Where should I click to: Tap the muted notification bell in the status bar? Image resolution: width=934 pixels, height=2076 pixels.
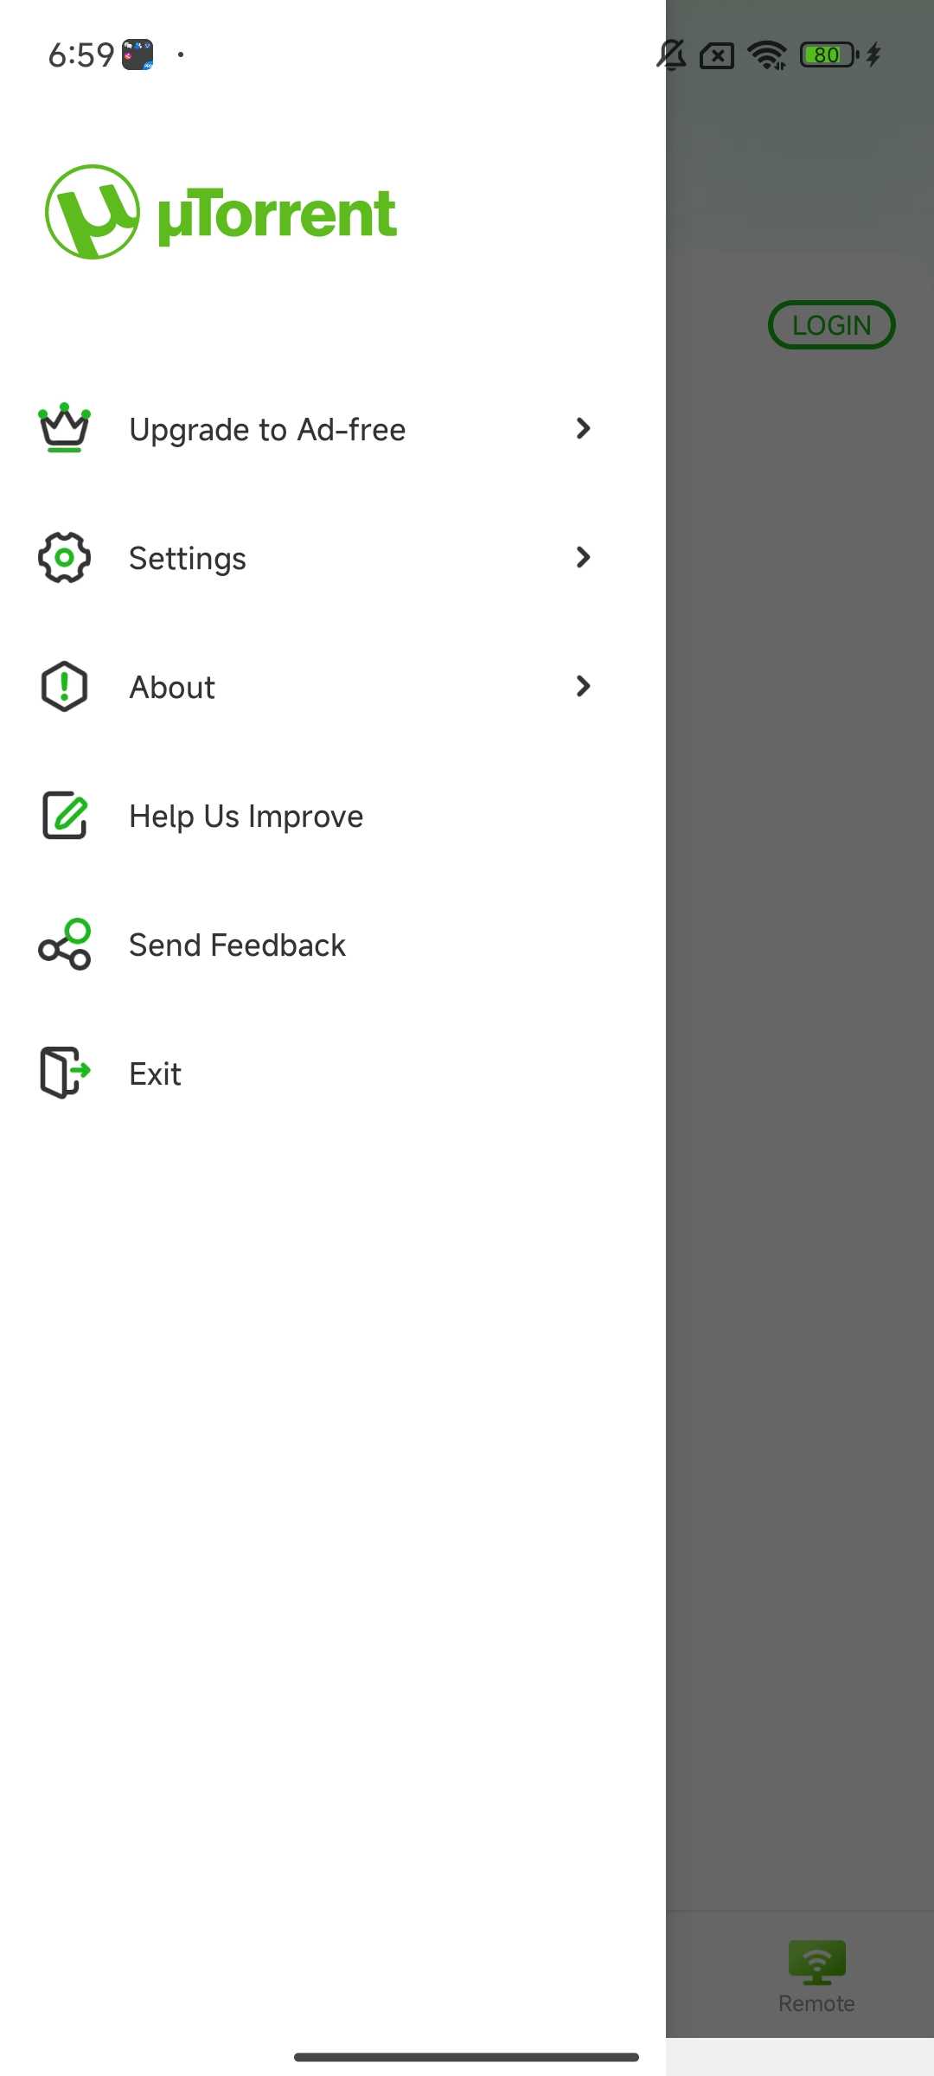pos(671,55)
